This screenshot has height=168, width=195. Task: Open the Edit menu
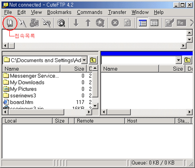(x=21, y=13)
